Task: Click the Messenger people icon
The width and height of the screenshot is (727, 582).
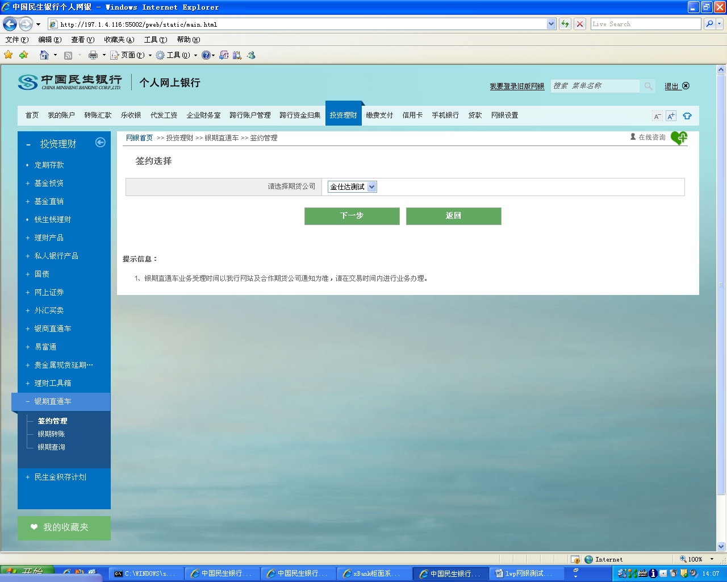Action: click(251, 55)
